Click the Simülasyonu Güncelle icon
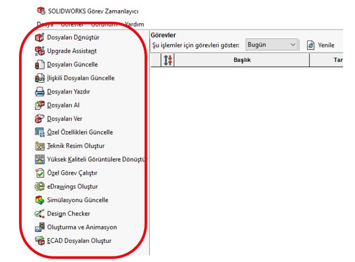The height and width of the screenshot is (262, 355). tap(40, 200)
